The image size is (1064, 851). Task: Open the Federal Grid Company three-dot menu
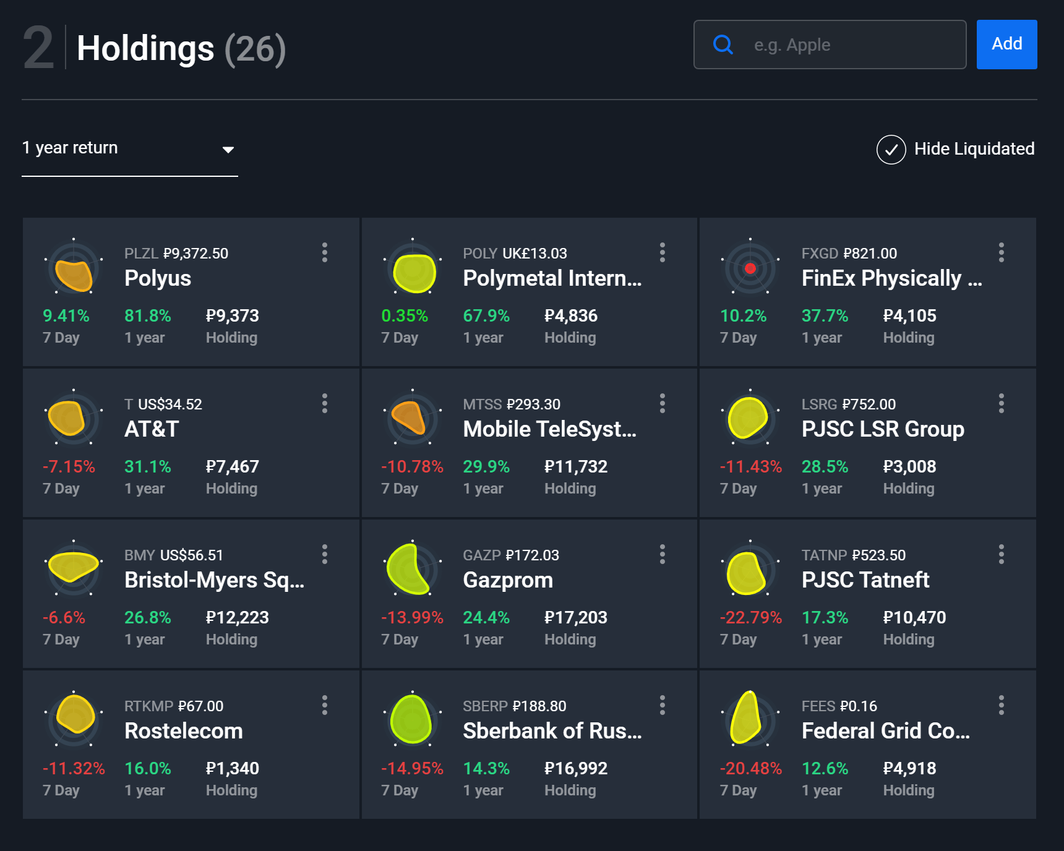1002,705
